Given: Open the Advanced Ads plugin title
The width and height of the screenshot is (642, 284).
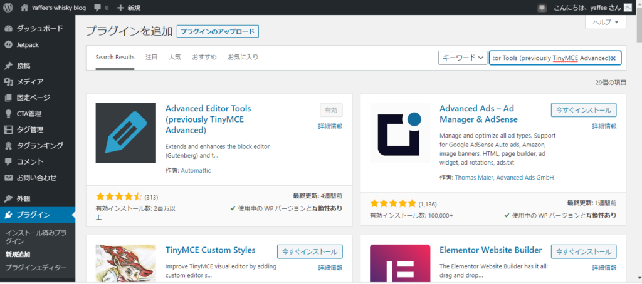Looking at the screenshot, I should click(478, 114).
